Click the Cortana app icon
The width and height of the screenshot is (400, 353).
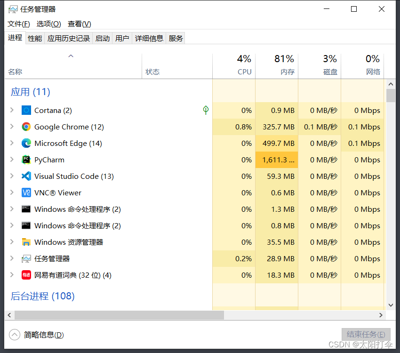click(x=26, y=111)
